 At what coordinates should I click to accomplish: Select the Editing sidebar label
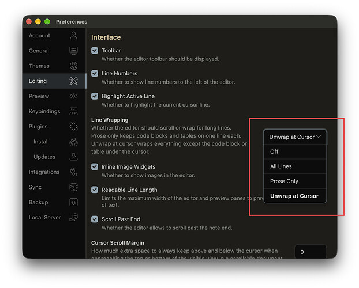click(38, 81)
